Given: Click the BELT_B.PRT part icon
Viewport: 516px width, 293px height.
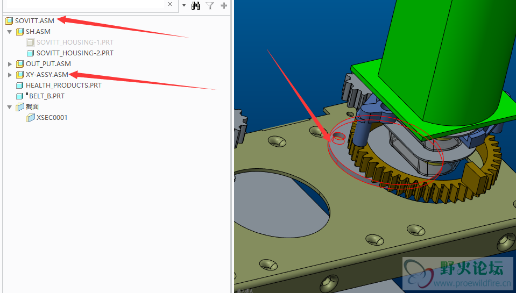Looking at the screenshot, I should pos(20,96).
